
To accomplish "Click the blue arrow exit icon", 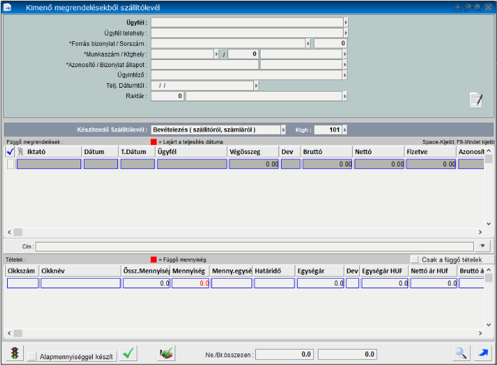I will point(483,353).
